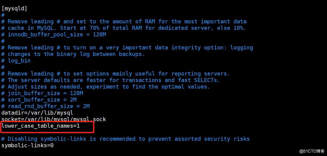Click the value 1 after lower_case_table_names
This screenshot has height=156, width=327.
pyautogui.click(x=78, y=126)
